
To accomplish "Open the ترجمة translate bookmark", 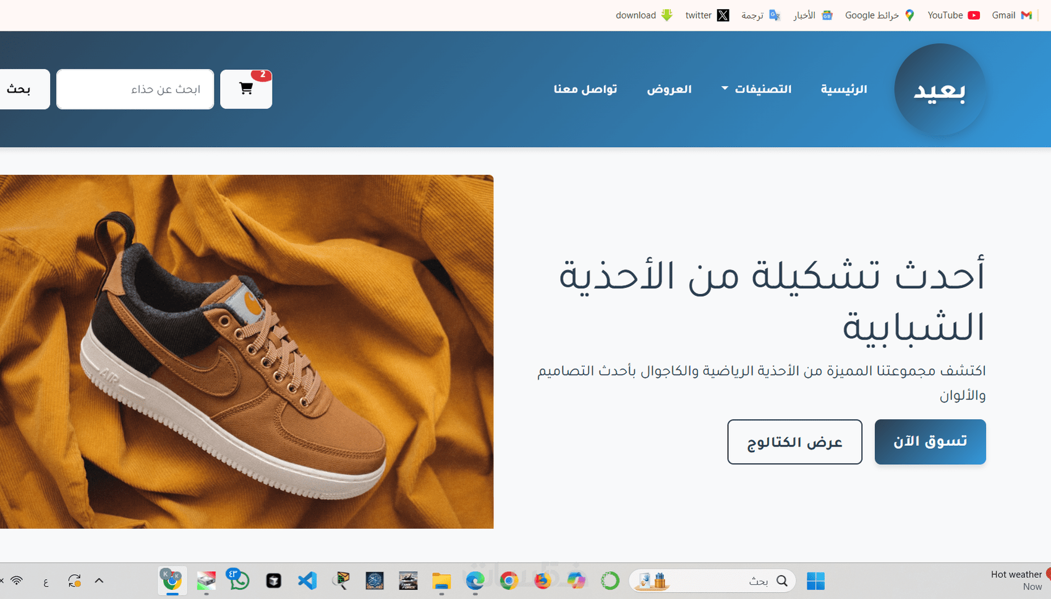I will [x=760, y=15].
